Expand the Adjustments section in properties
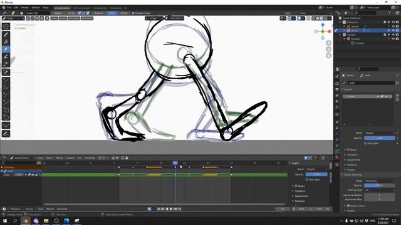The height and width of the screenshot is (225, 401). [x=353, y=160]
